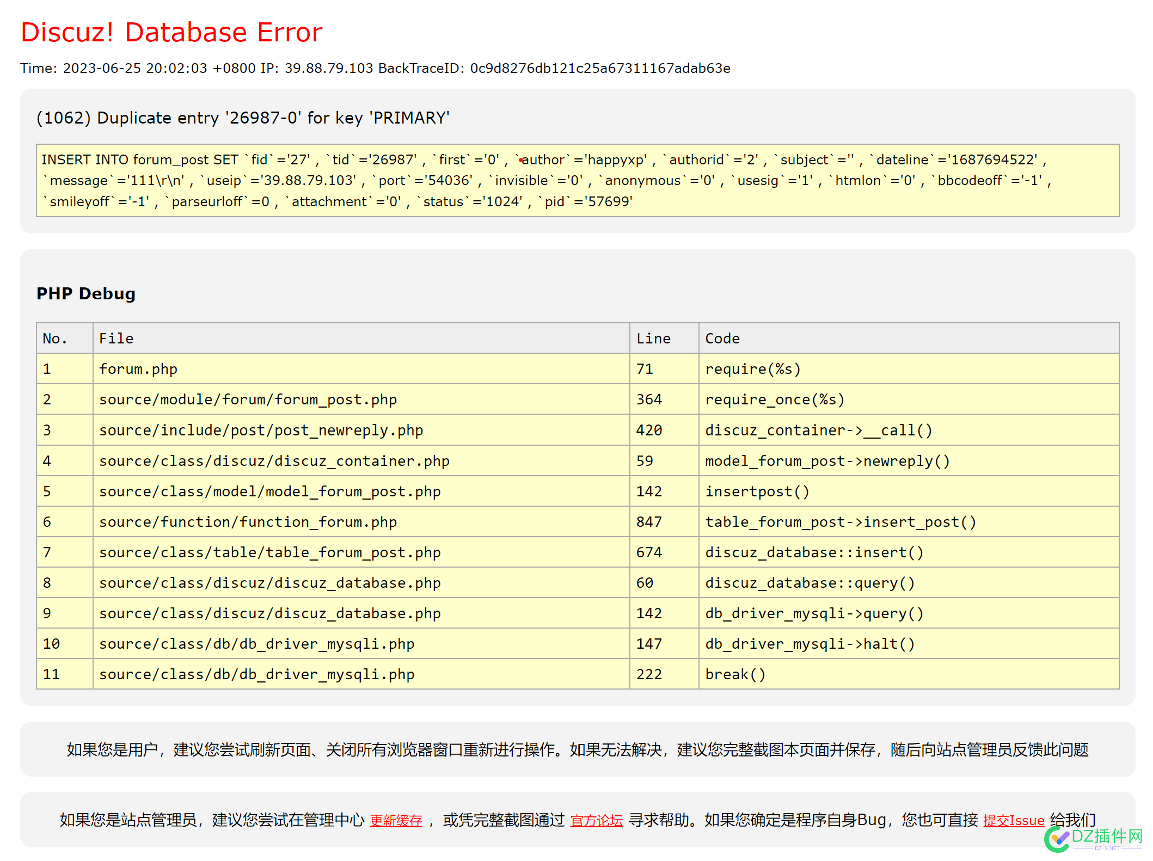This screenshot has width=1153, height=861.
Task: Click line number 71 cell
Action: (664, 369)
